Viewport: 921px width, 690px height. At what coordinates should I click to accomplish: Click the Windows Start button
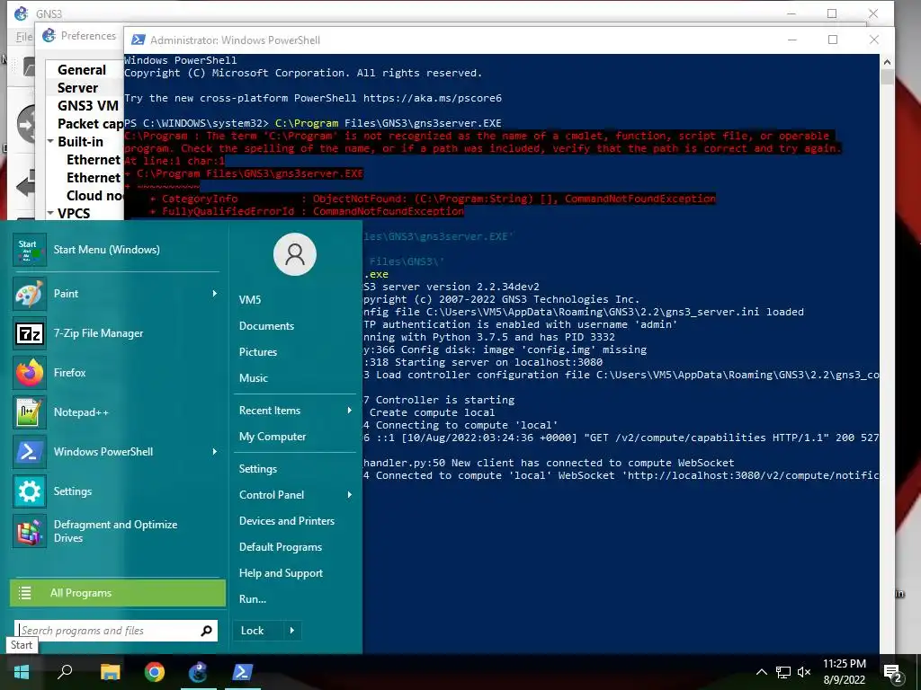[22, 672]
